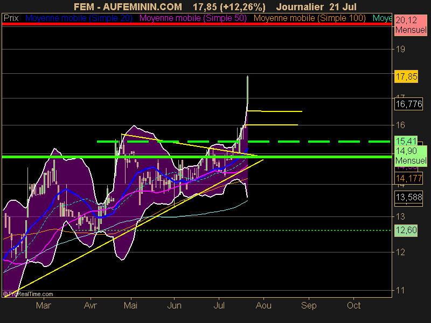
Task: Click the Sep month on time axis
Action: [x=309, y=305]
